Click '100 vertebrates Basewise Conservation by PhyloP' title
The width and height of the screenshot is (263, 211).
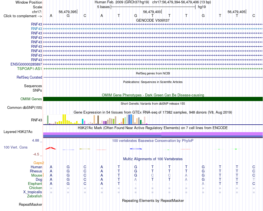(153, 141)
